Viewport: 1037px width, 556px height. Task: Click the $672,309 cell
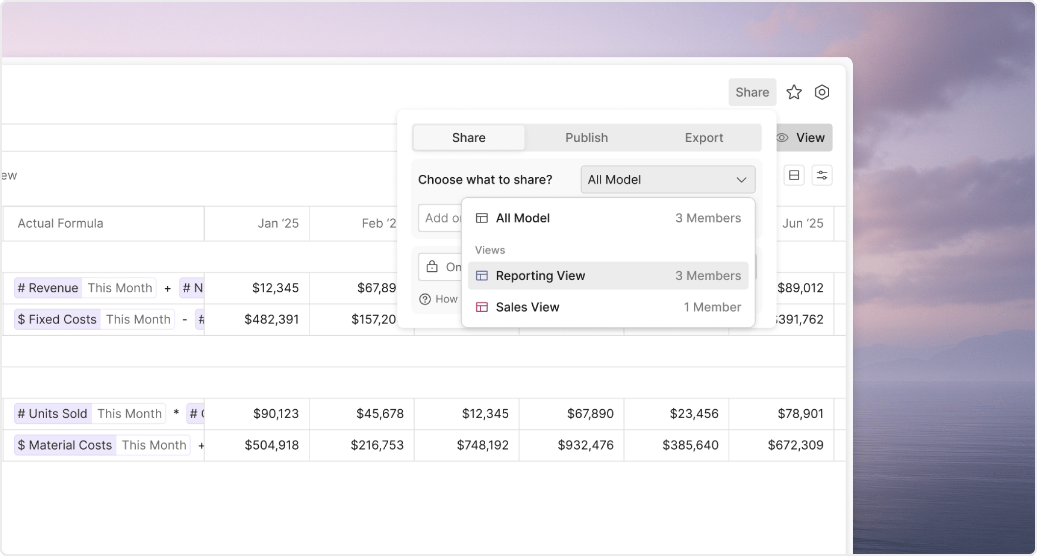click(x=781, y=445)
